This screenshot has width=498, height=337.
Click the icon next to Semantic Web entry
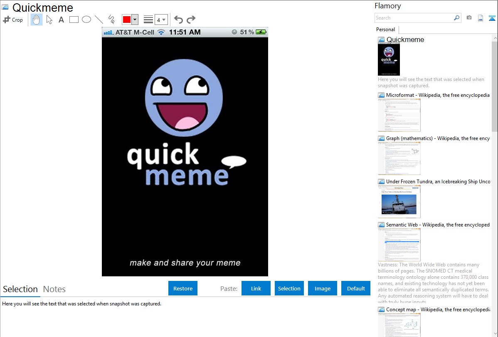click(381, 225)
